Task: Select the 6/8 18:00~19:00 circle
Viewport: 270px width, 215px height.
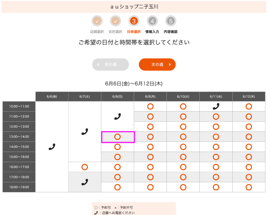Action: pos(118,187)
